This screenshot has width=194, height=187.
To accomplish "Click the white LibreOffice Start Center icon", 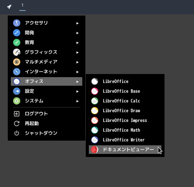I will (95, 81).
